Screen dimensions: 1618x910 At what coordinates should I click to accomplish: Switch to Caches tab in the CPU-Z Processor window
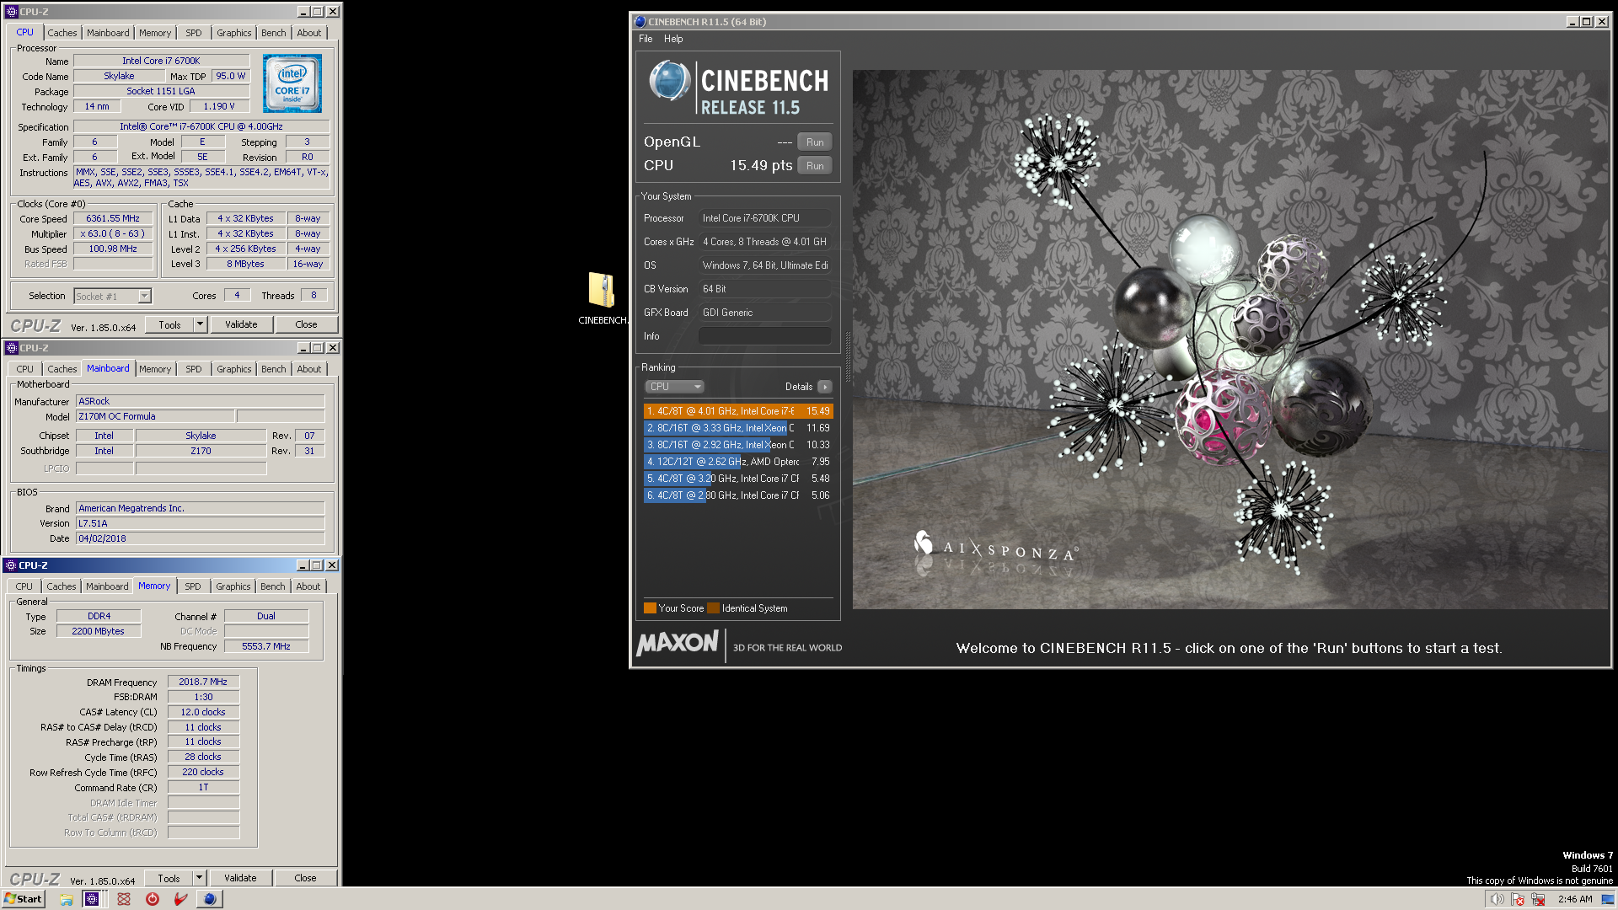62,33
